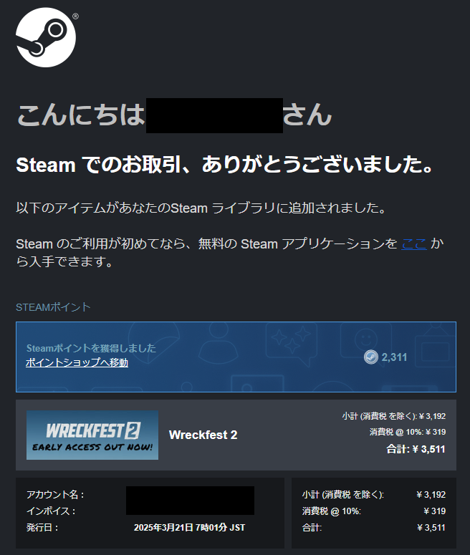This screenshot has height=555, width=470.
Task: Click the Wreckfest 2 game thumbnail
Action: pos(92,435)
